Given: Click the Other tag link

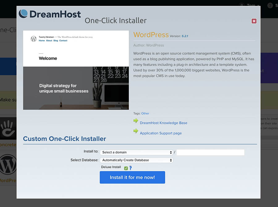Looking at the screenshot, I should point(145,113).
